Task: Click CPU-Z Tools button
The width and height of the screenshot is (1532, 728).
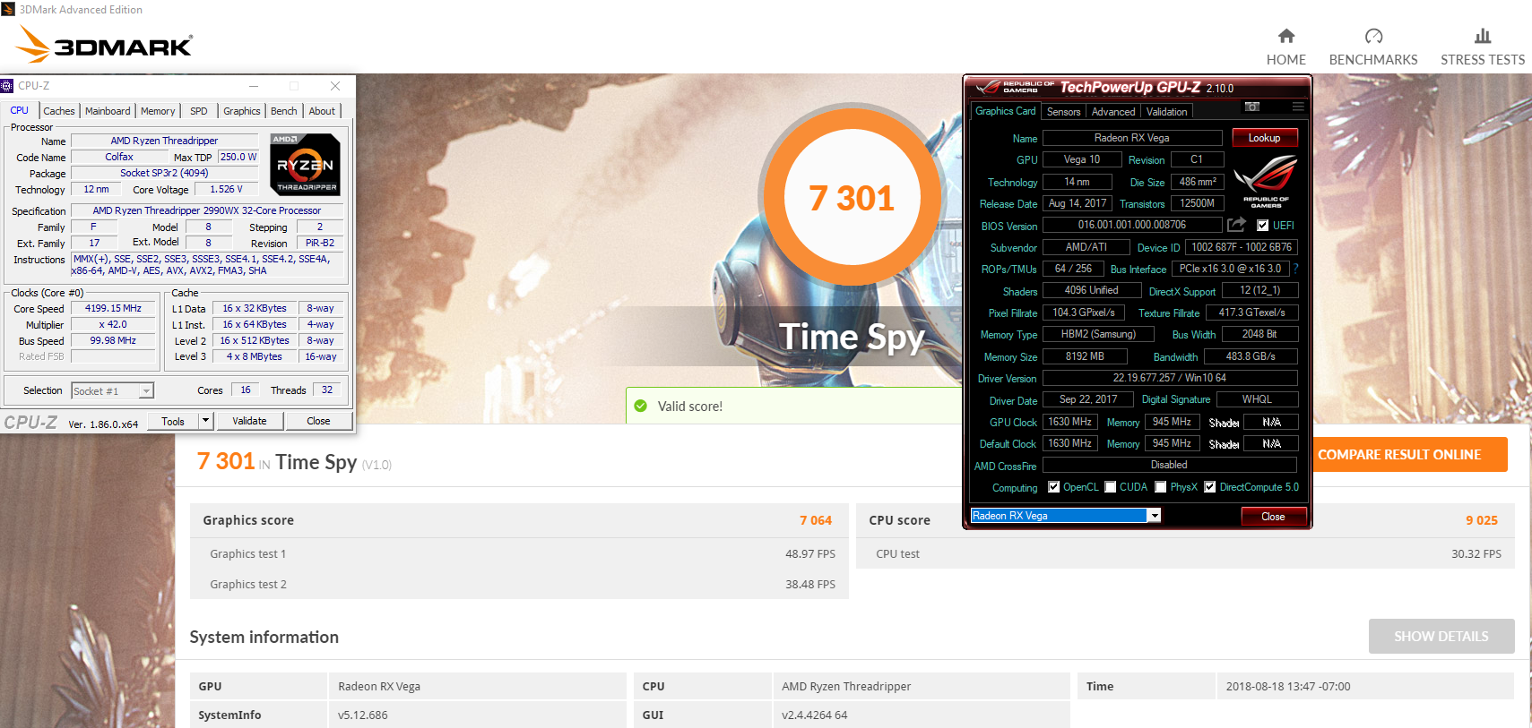Action: point(173,421)
